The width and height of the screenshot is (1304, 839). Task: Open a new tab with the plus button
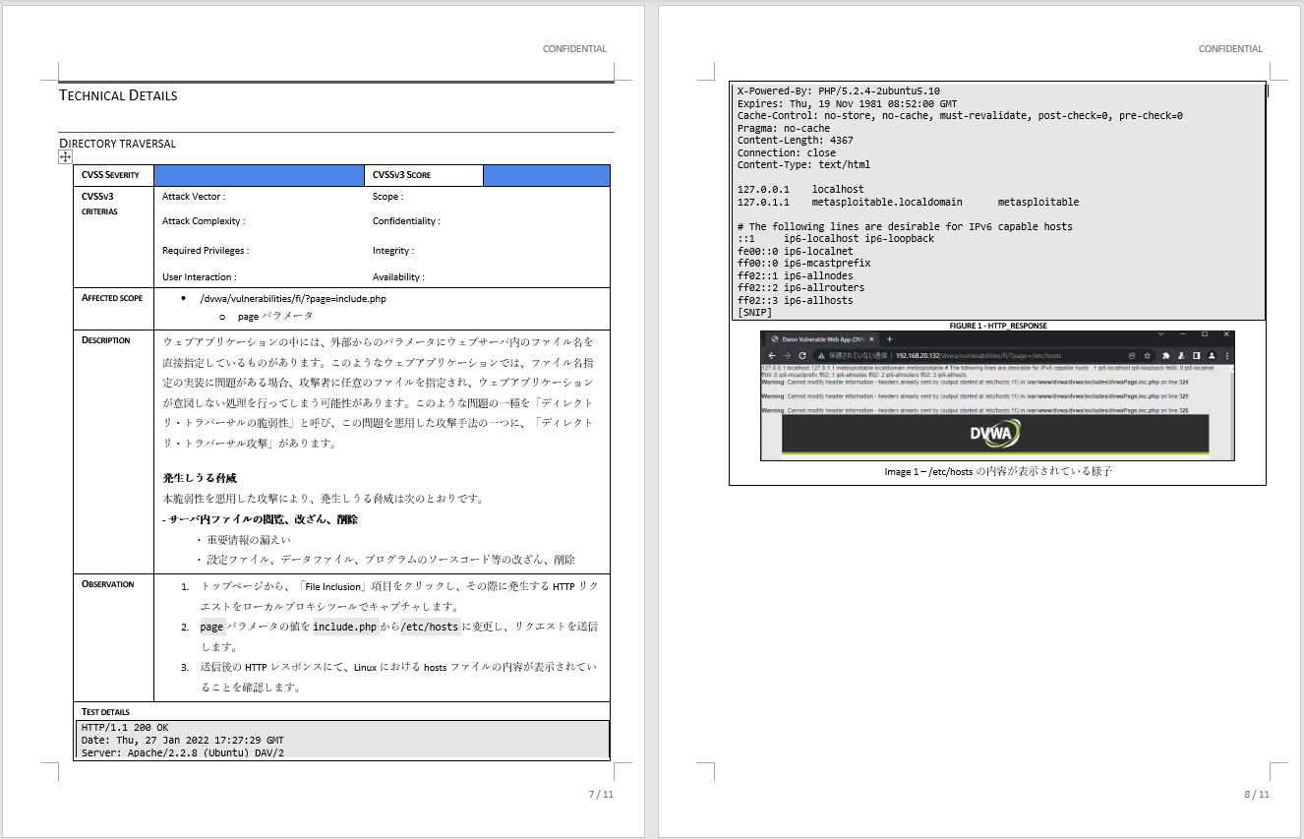[x=889, y=340]
